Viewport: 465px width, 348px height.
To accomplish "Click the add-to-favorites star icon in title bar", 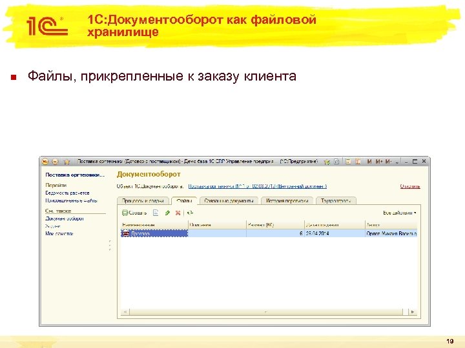I will [327, 162].
